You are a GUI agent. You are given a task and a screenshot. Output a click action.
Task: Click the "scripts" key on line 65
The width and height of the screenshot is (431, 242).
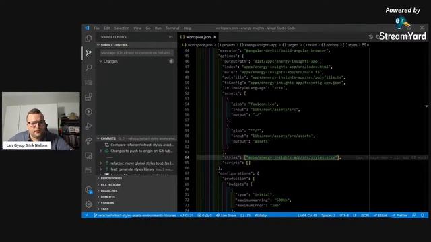pyautogui.click(x=233, y=163)
